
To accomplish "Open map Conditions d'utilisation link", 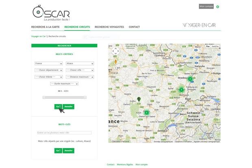I will click(x=183, y=142).
